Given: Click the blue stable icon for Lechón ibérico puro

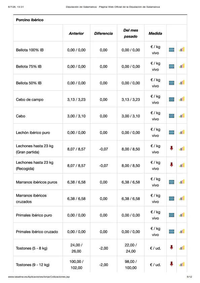Looking at the screenshot, I should point(171,132).
